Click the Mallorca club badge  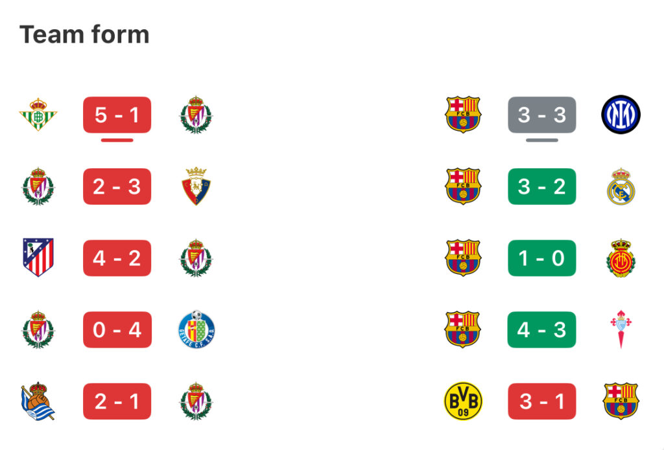621,258
